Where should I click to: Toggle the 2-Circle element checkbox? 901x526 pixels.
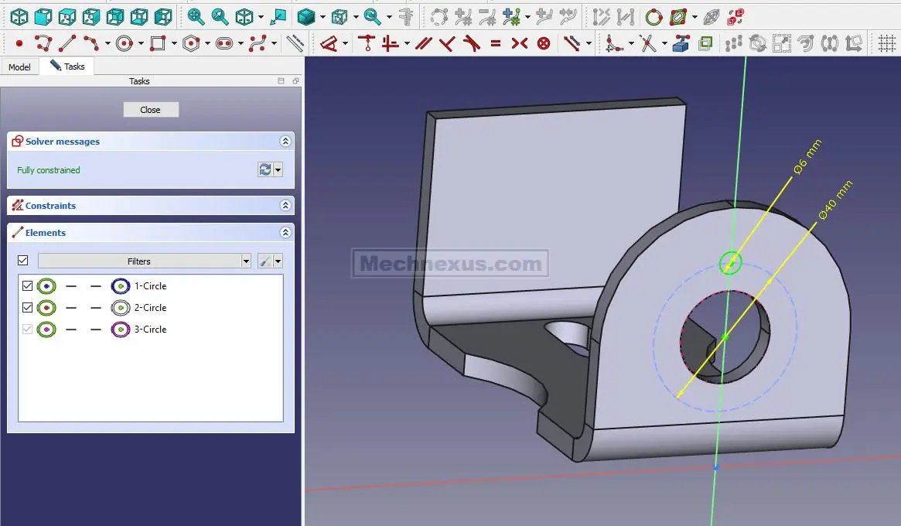pyautogui.click(x=27, y=308)
